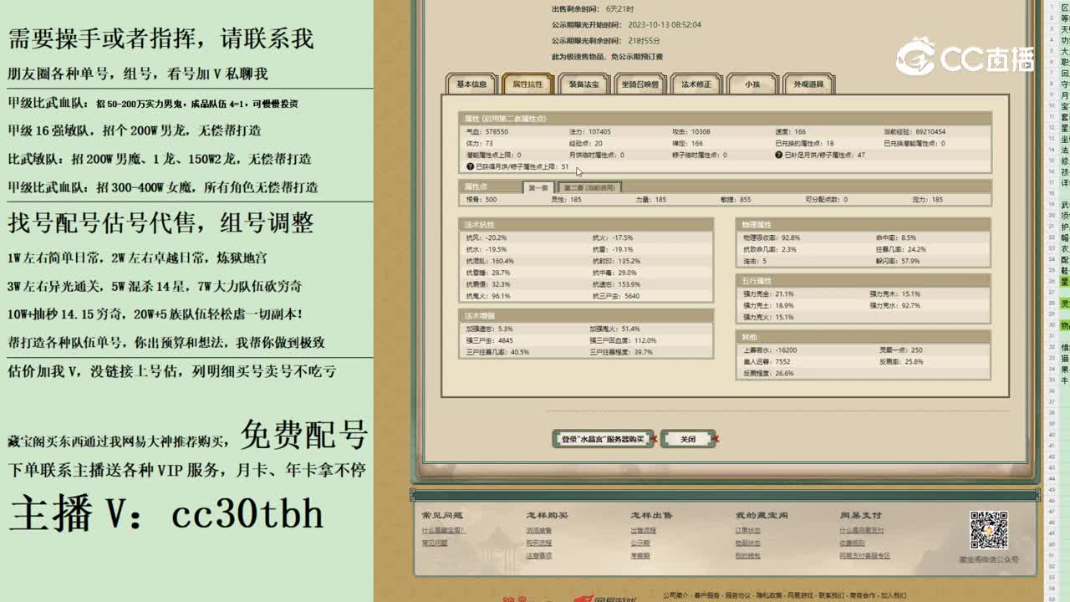Viewport: 1070px width, 602px height.
Task: Click the 法力: 107405 value
Action: click(590, 132)
